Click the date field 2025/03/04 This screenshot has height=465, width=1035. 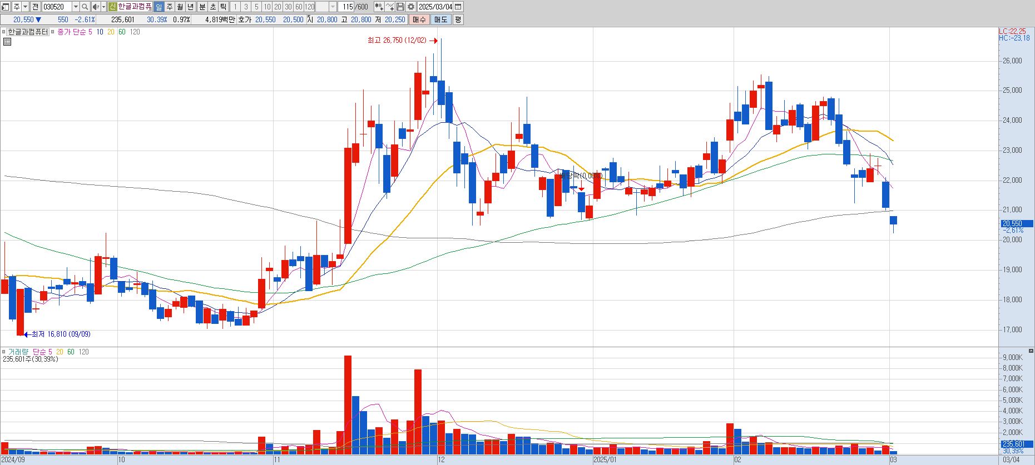pos(435,7)
